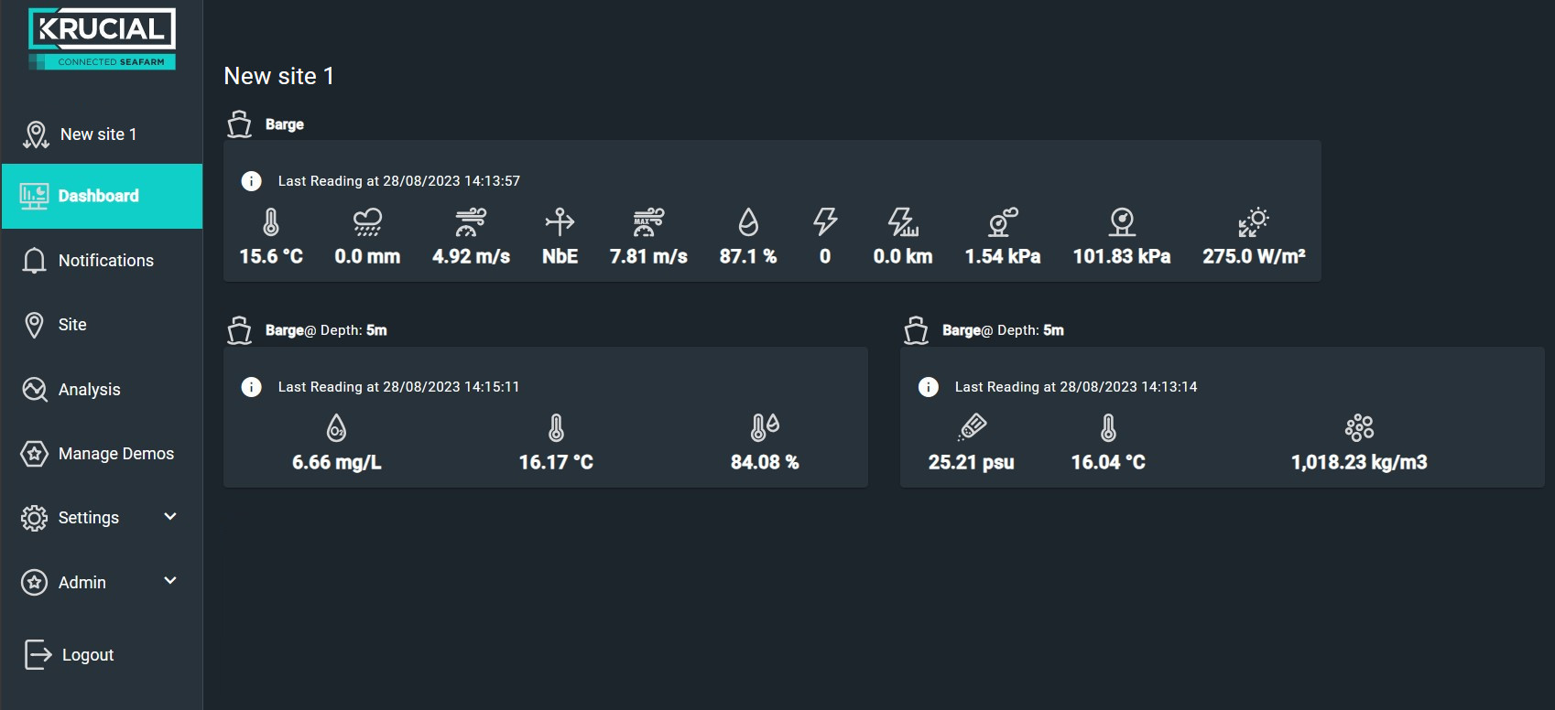Click the barometric pressure gauge icon above 101.83 kPa

pyautogui.click(x=1122, y=222)
